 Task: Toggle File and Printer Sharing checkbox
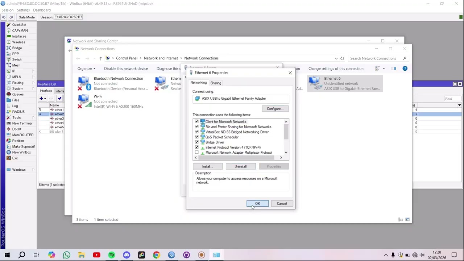[x=197, y=127]
